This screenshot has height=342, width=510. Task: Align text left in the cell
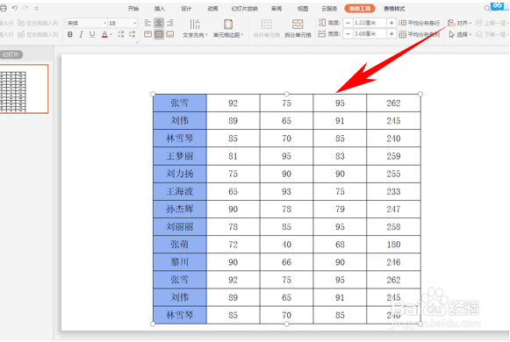(x=148, y=23)
